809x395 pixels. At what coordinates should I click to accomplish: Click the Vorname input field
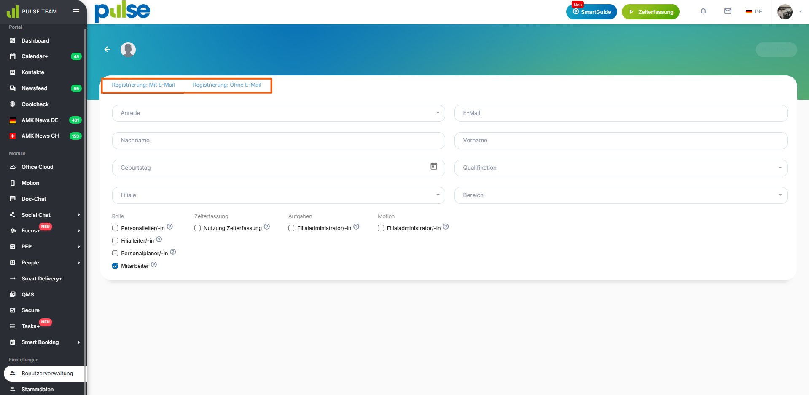pos(621,141)
